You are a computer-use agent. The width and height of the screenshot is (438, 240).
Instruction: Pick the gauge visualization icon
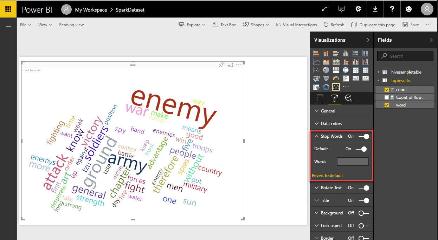336,78
